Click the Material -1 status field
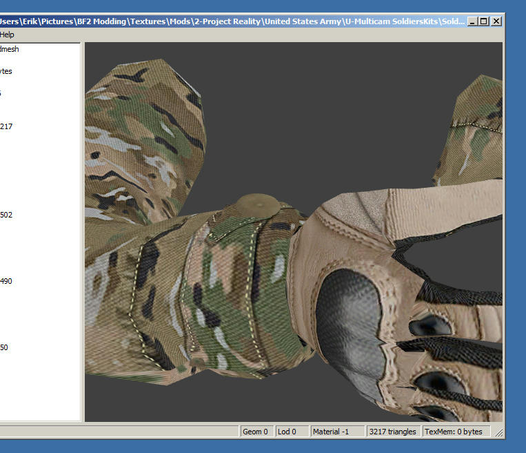 pos(337,432)
